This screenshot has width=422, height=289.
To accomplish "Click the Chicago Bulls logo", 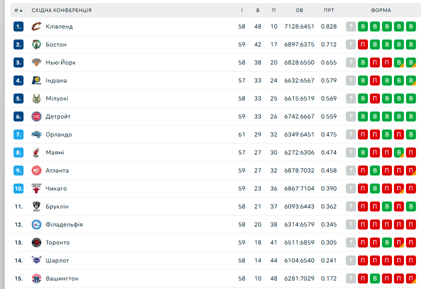I will pos(36,188).
